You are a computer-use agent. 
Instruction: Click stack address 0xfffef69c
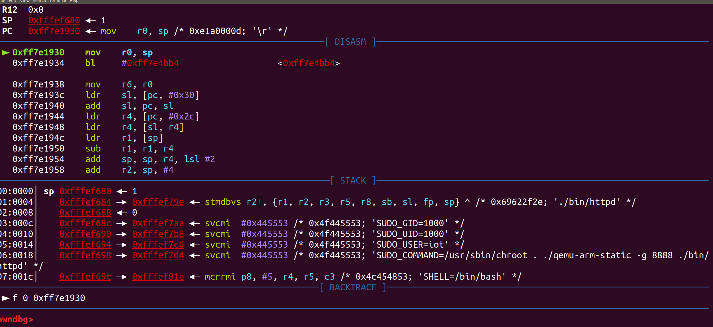coord(85,277)
